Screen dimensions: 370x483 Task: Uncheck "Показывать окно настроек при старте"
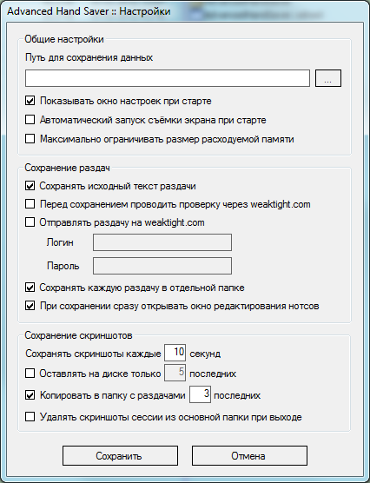tap(30, 101)
